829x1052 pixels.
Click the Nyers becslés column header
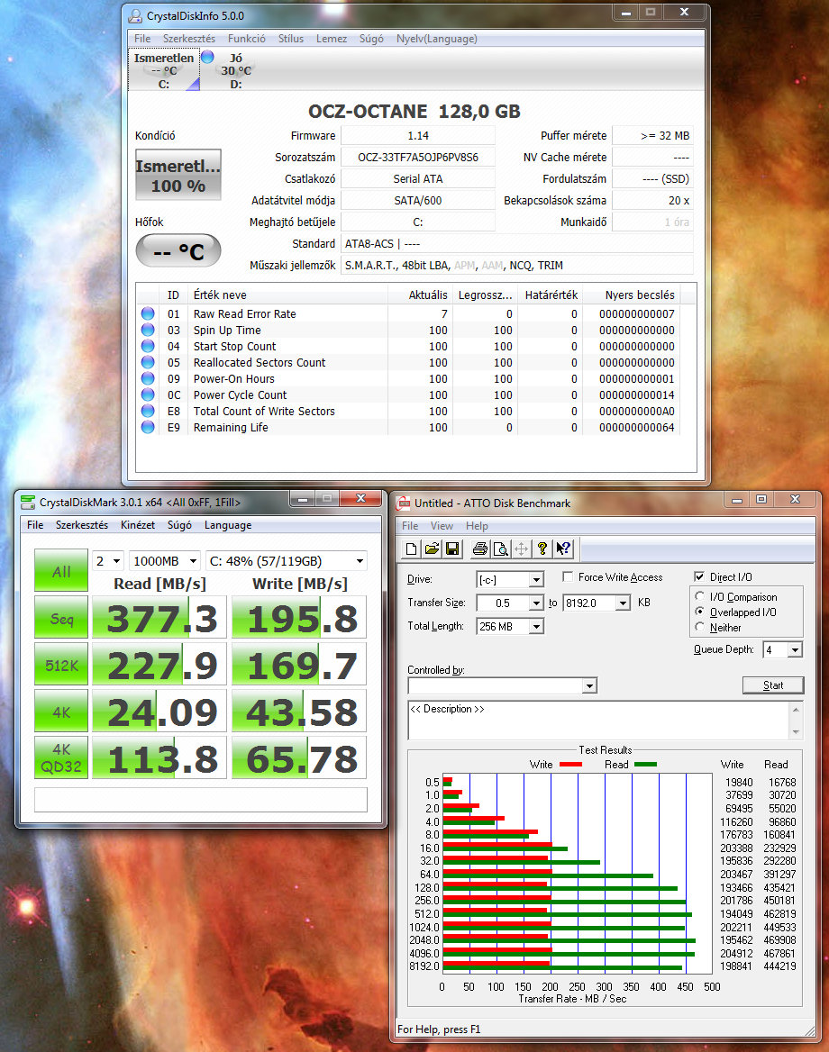[x=639, y=295]
